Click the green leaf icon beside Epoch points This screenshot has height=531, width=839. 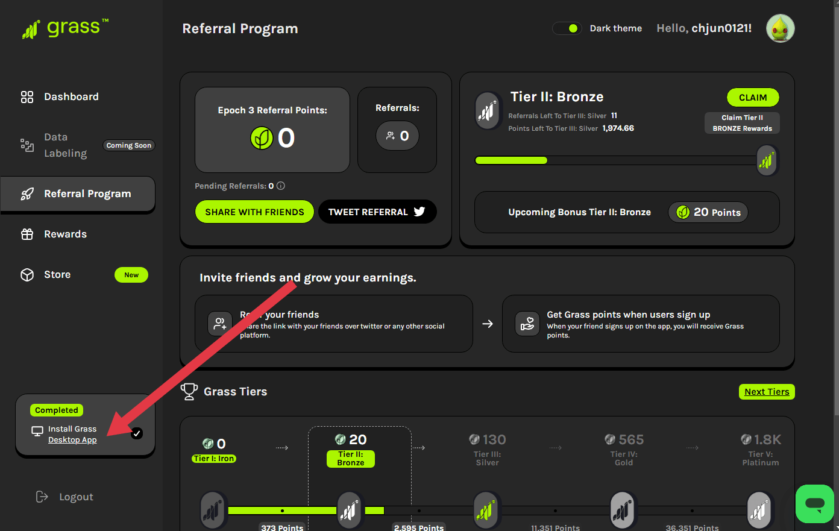(x=262, y=138)
